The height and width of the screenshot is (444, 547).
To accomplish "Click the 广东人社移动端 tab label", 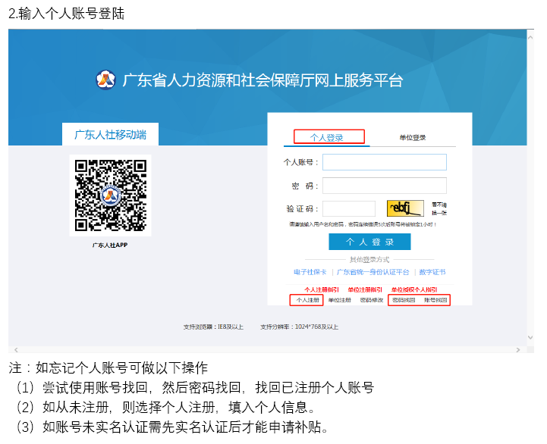I will [110, 135].
